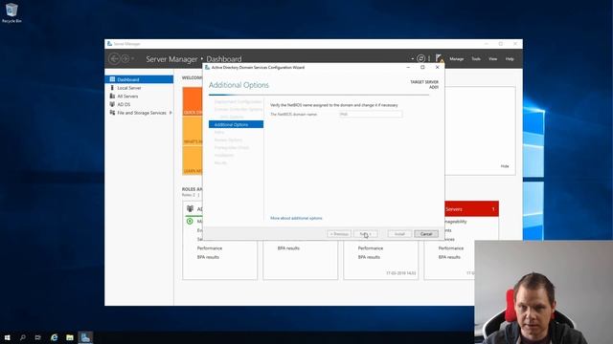
Task: Click the AD DS sidebar icon
Action: coord(112,104)
